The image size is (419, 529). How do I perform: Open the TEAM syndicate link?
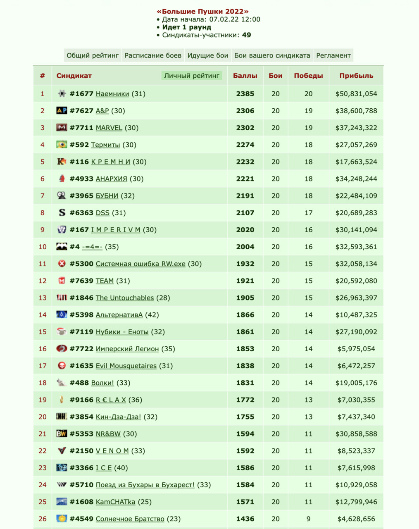pyautogui.click(x=105, y=281)
